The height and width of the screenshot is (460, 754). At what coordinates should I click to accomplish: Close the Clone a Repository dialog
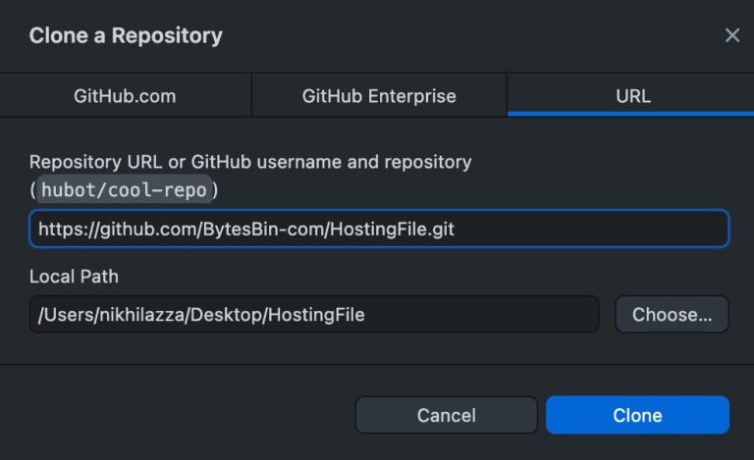(731, 35)
